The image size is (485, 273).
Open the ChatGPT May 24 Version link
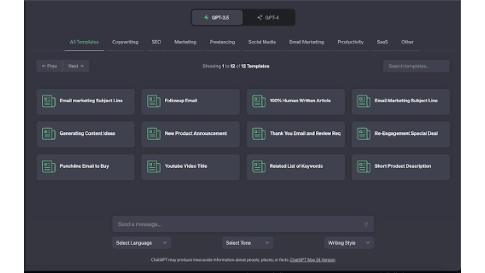click(313, 260)
